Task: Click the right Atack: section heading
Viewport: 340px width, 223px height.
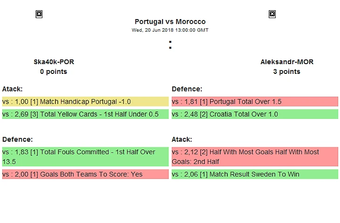Action: click(x=182, y=139)
